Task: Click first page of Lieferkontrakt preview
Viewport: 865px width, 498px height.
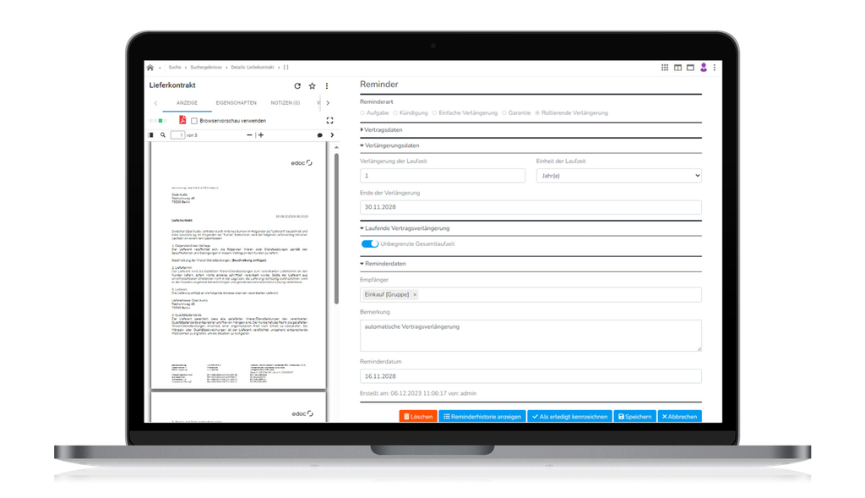Action: pos(239,265)
